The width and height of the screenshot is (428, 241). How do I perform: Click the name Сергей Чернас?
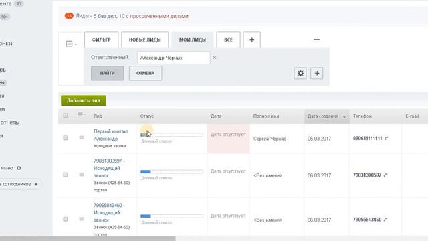270,139
